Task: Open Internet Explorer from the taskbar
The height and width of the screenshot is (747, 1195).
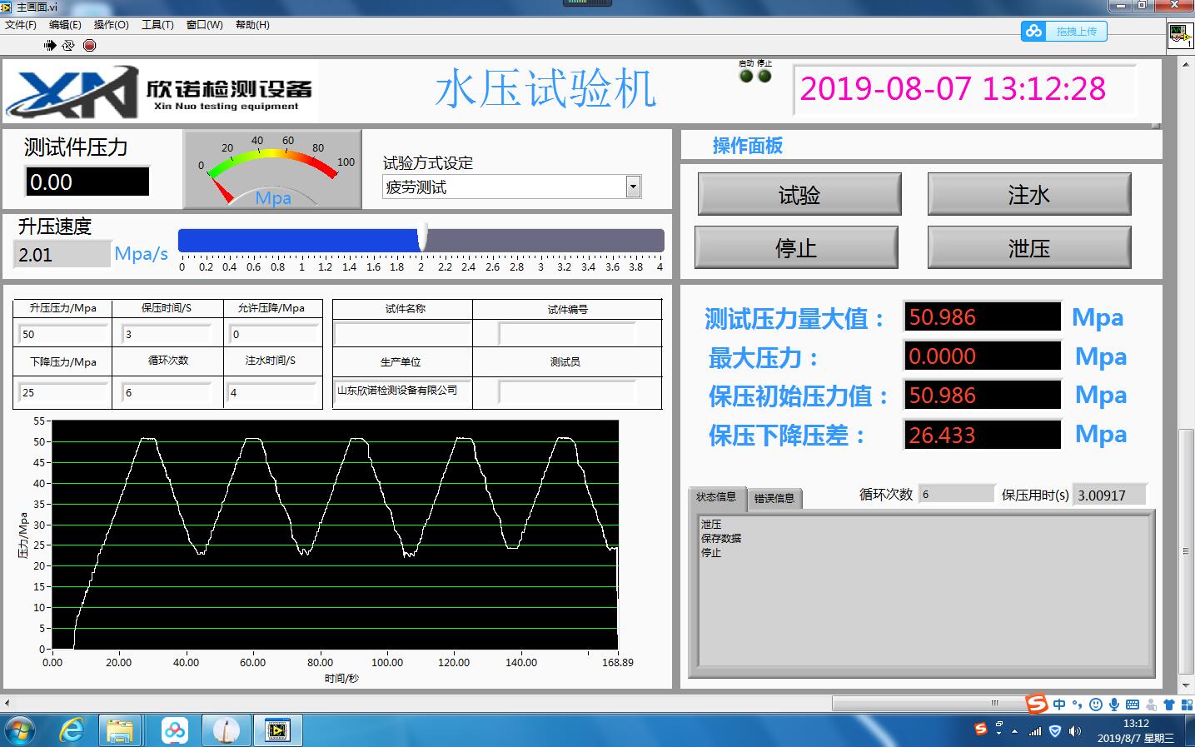Action: (72, 730)
